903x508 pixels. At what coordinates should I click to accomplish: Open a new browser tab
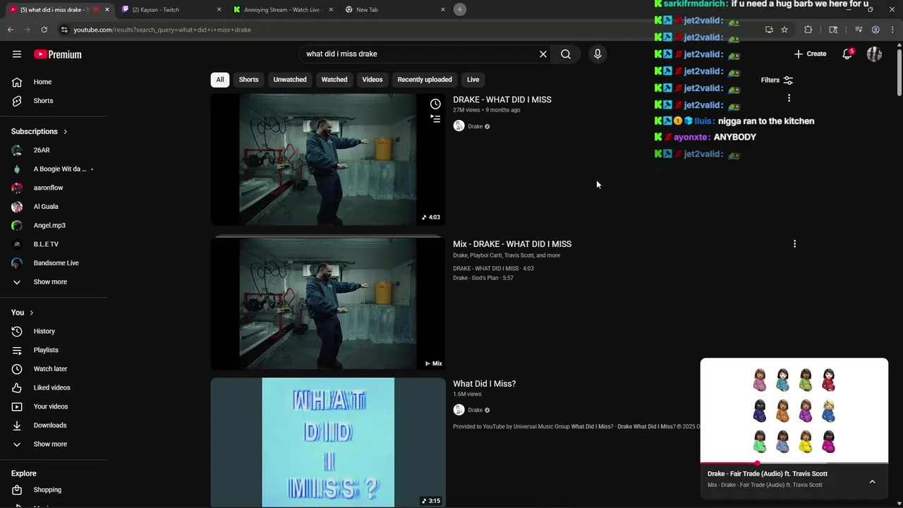[460, 9]
